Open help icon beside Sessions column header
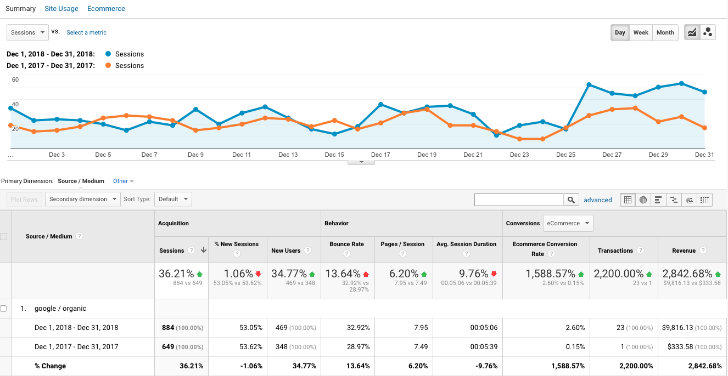728x376 pixels. pyautogui.click(x=192, y=250)
